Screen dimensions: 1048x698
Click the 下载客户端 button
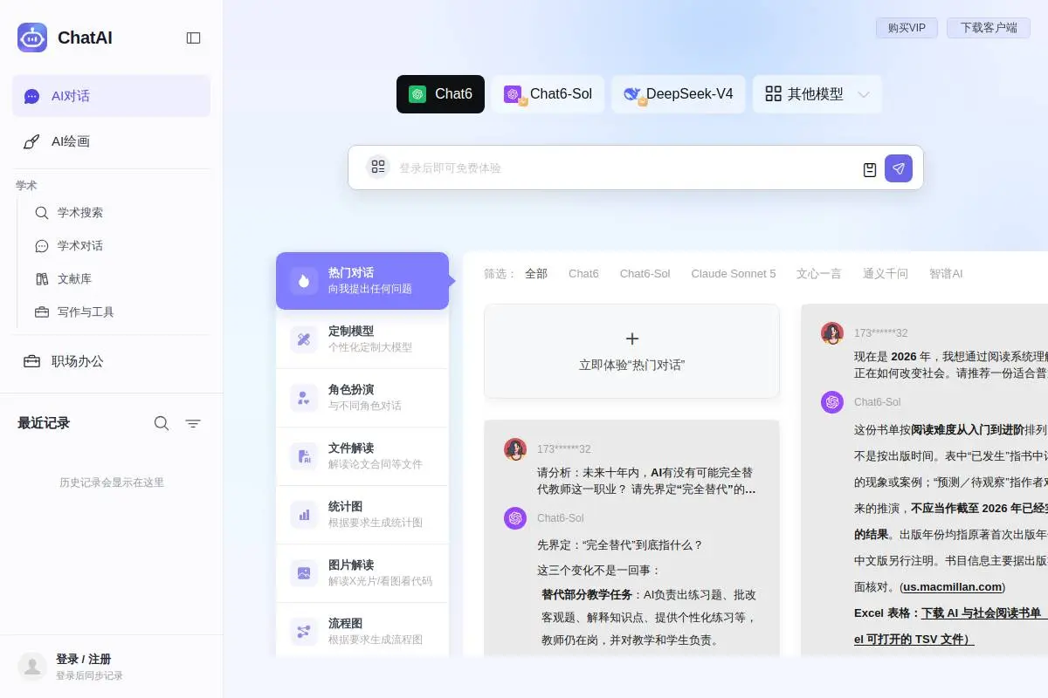(989, 28)
